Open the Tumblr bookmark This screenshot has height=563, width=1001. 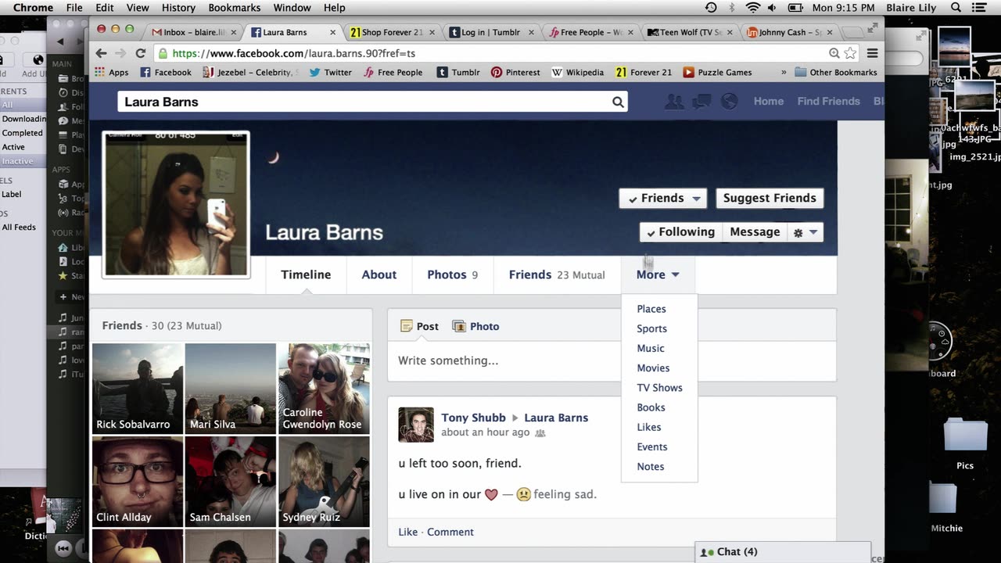click(x=458, y=72)
